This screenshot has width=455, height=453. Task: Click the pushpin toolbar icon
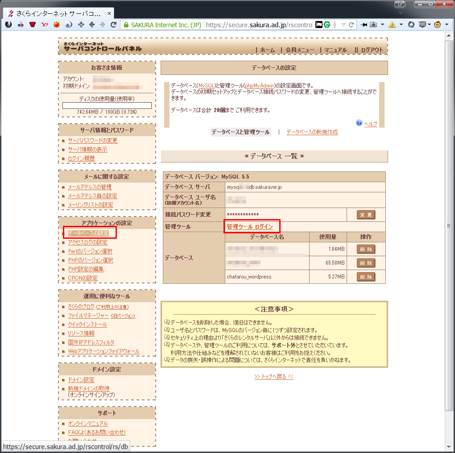(x=364, y=25)
